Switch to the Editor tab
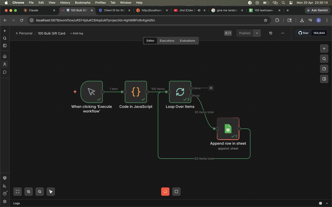The width and height of the screenshot is (332, 207). click(150, 41)
